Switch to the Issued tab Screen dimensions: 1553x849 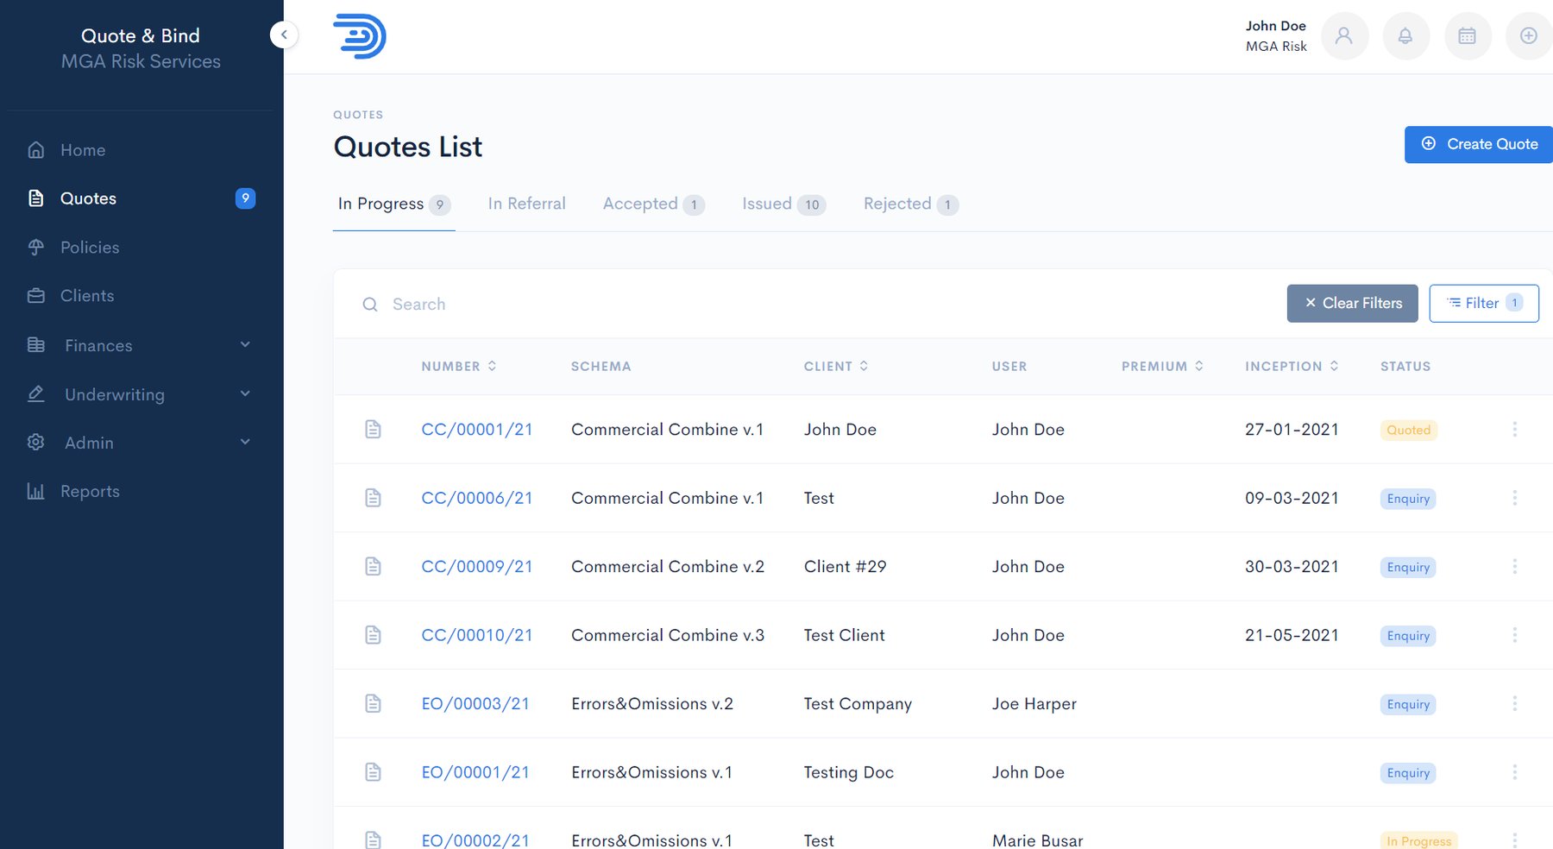click(783, 204)
